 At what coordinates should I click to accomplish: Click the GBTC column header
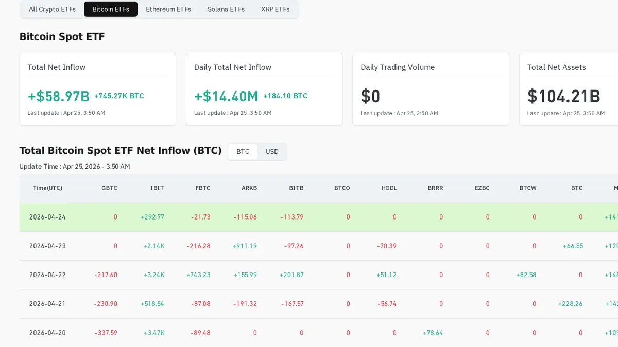109,188
